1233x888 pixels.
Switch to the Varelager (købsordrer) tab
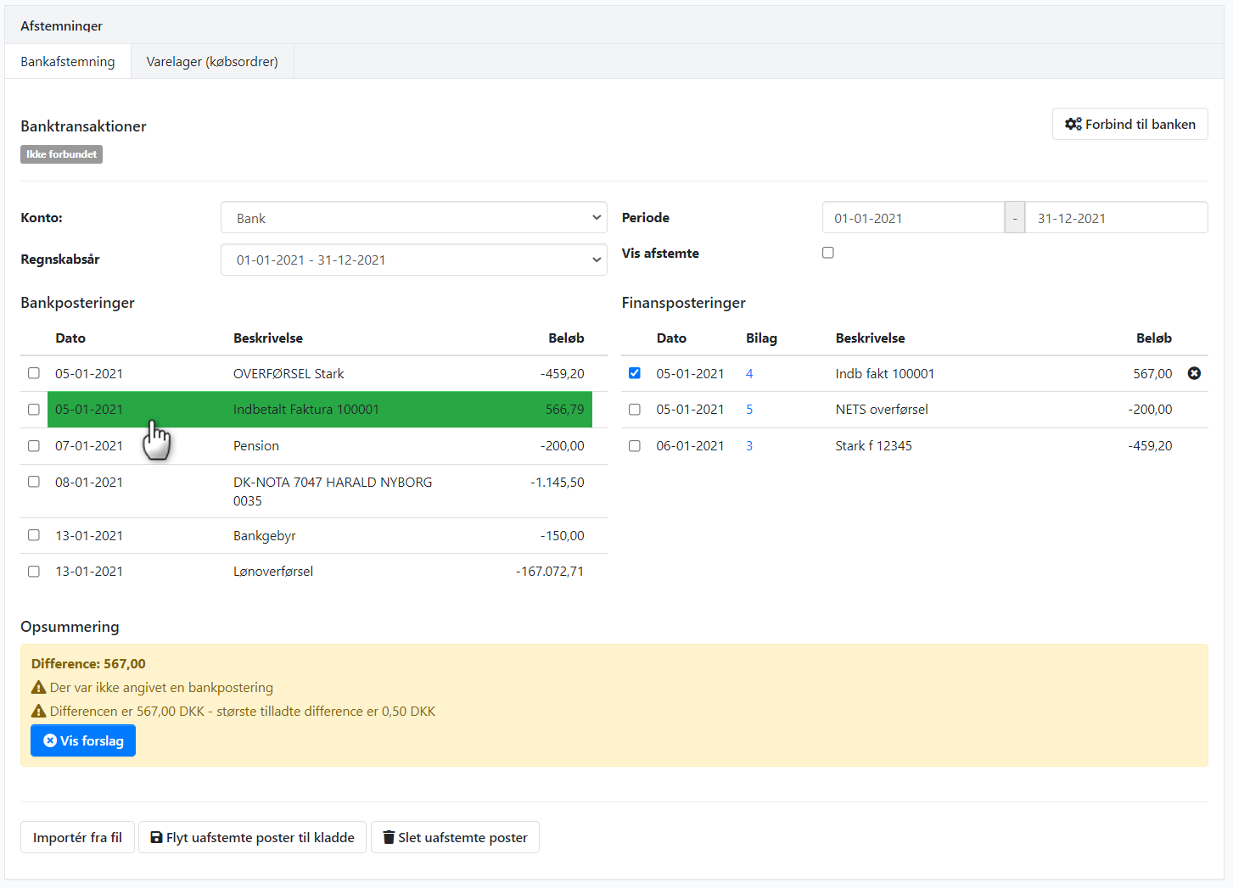tap(212, 61)
